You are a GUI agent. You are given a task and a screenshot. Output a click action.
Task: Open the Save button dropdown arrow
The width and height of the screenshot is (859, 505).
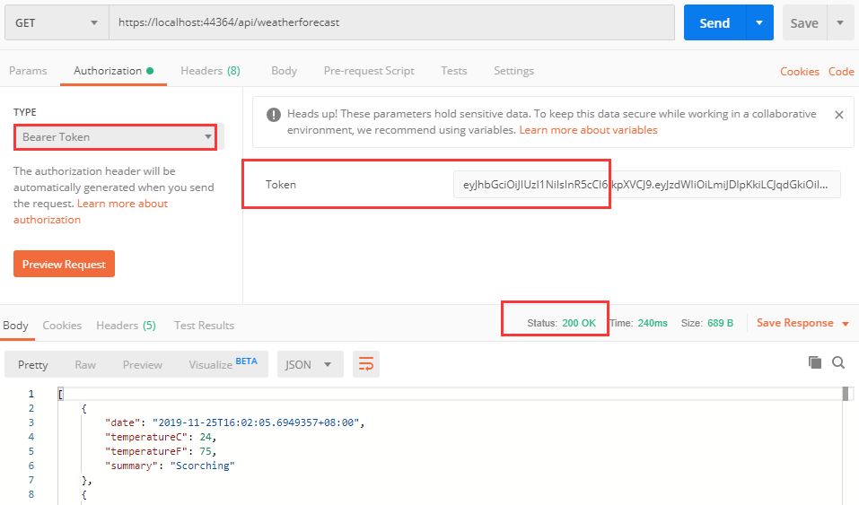[x=840, y=23]
